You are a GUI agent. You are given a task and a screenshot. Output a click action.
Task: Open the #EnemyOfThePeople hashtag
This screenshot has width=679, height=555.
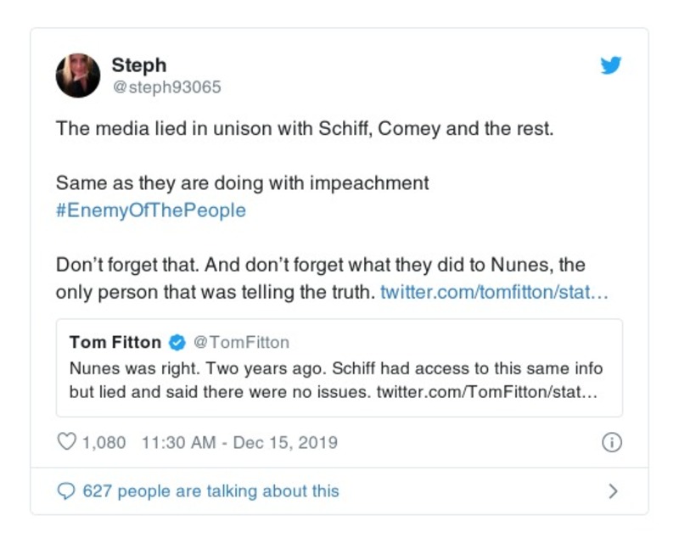click(x=150, y=210)
